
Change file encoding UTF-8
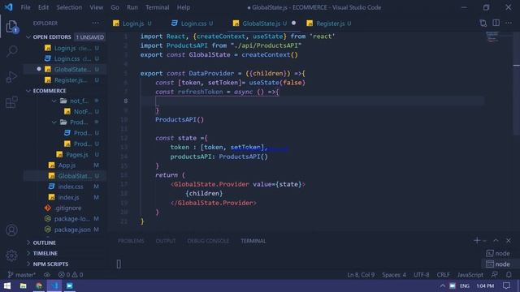point(422,275)
